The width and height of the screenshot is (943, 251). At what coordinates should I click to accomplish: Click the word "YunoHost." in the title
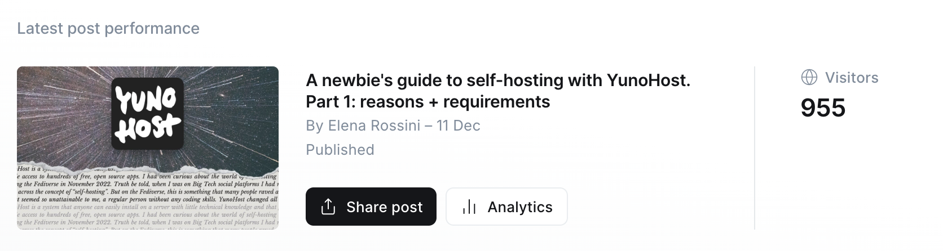click(x=649, y=81)
